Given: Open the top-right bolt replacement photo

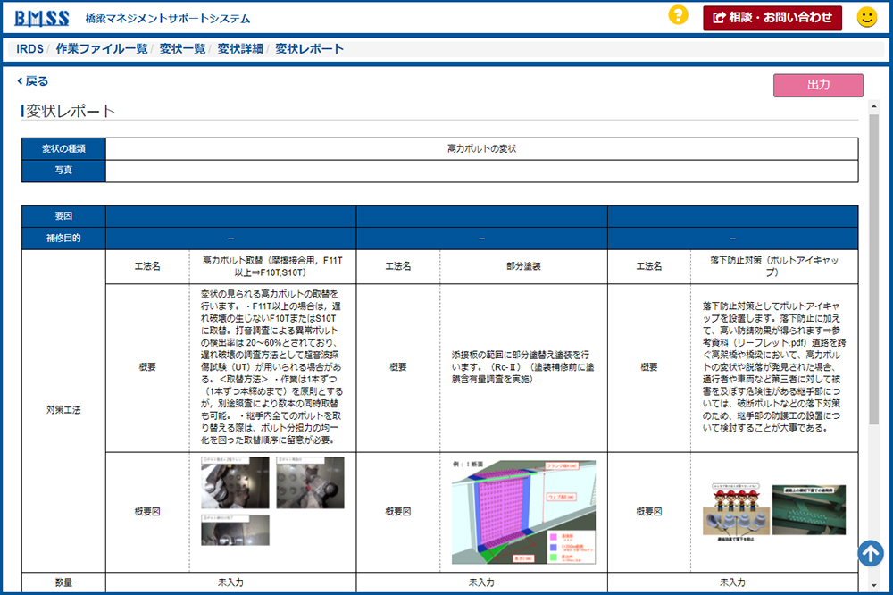Looking at the screenshot, I should pos(309,482).
